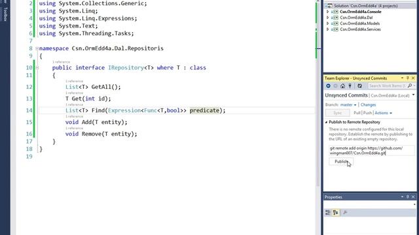Pin the Properties panel
The width and height of the screenshot is (419, 235).
pos(408,197)
